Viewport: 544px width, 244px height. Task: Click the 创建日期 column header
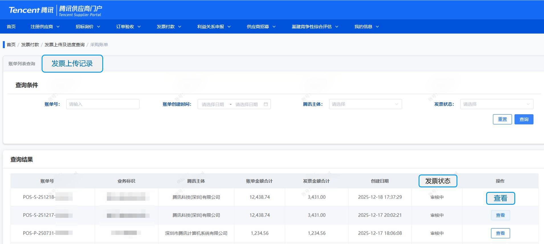(x=380, y=181)
